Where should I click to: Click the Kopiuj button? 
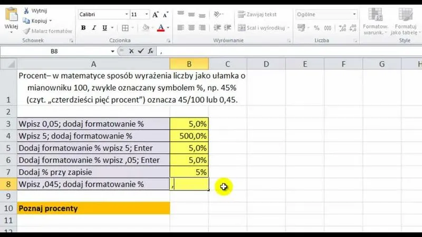point(37,21)
